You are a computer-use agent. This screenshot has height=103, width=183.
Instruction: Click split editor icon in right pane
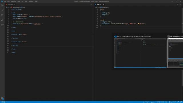pos(177,5)
